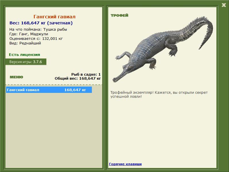
Task: Click the weight line 'Вес: 168,647 кг (зачетная)'
Action: (41, 23)
